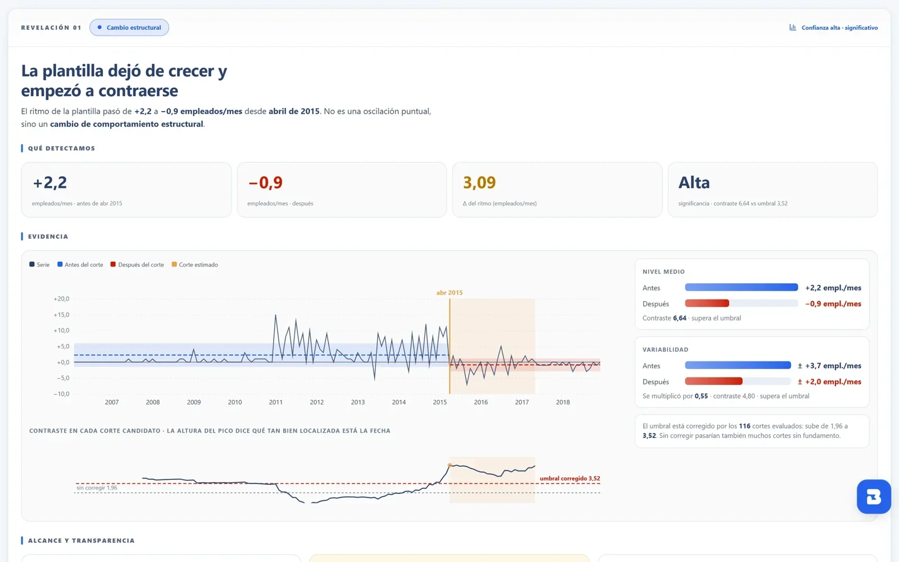Click the Confianza alta · significativo label

click(x=839, y=28)
